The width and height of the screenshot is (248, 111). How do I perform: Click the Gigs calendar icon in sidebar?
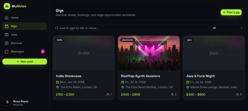tap(6, 26)
